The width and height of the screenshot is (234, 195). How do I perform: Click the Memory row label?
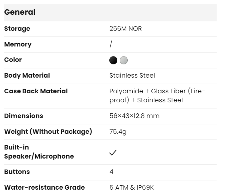18,44
